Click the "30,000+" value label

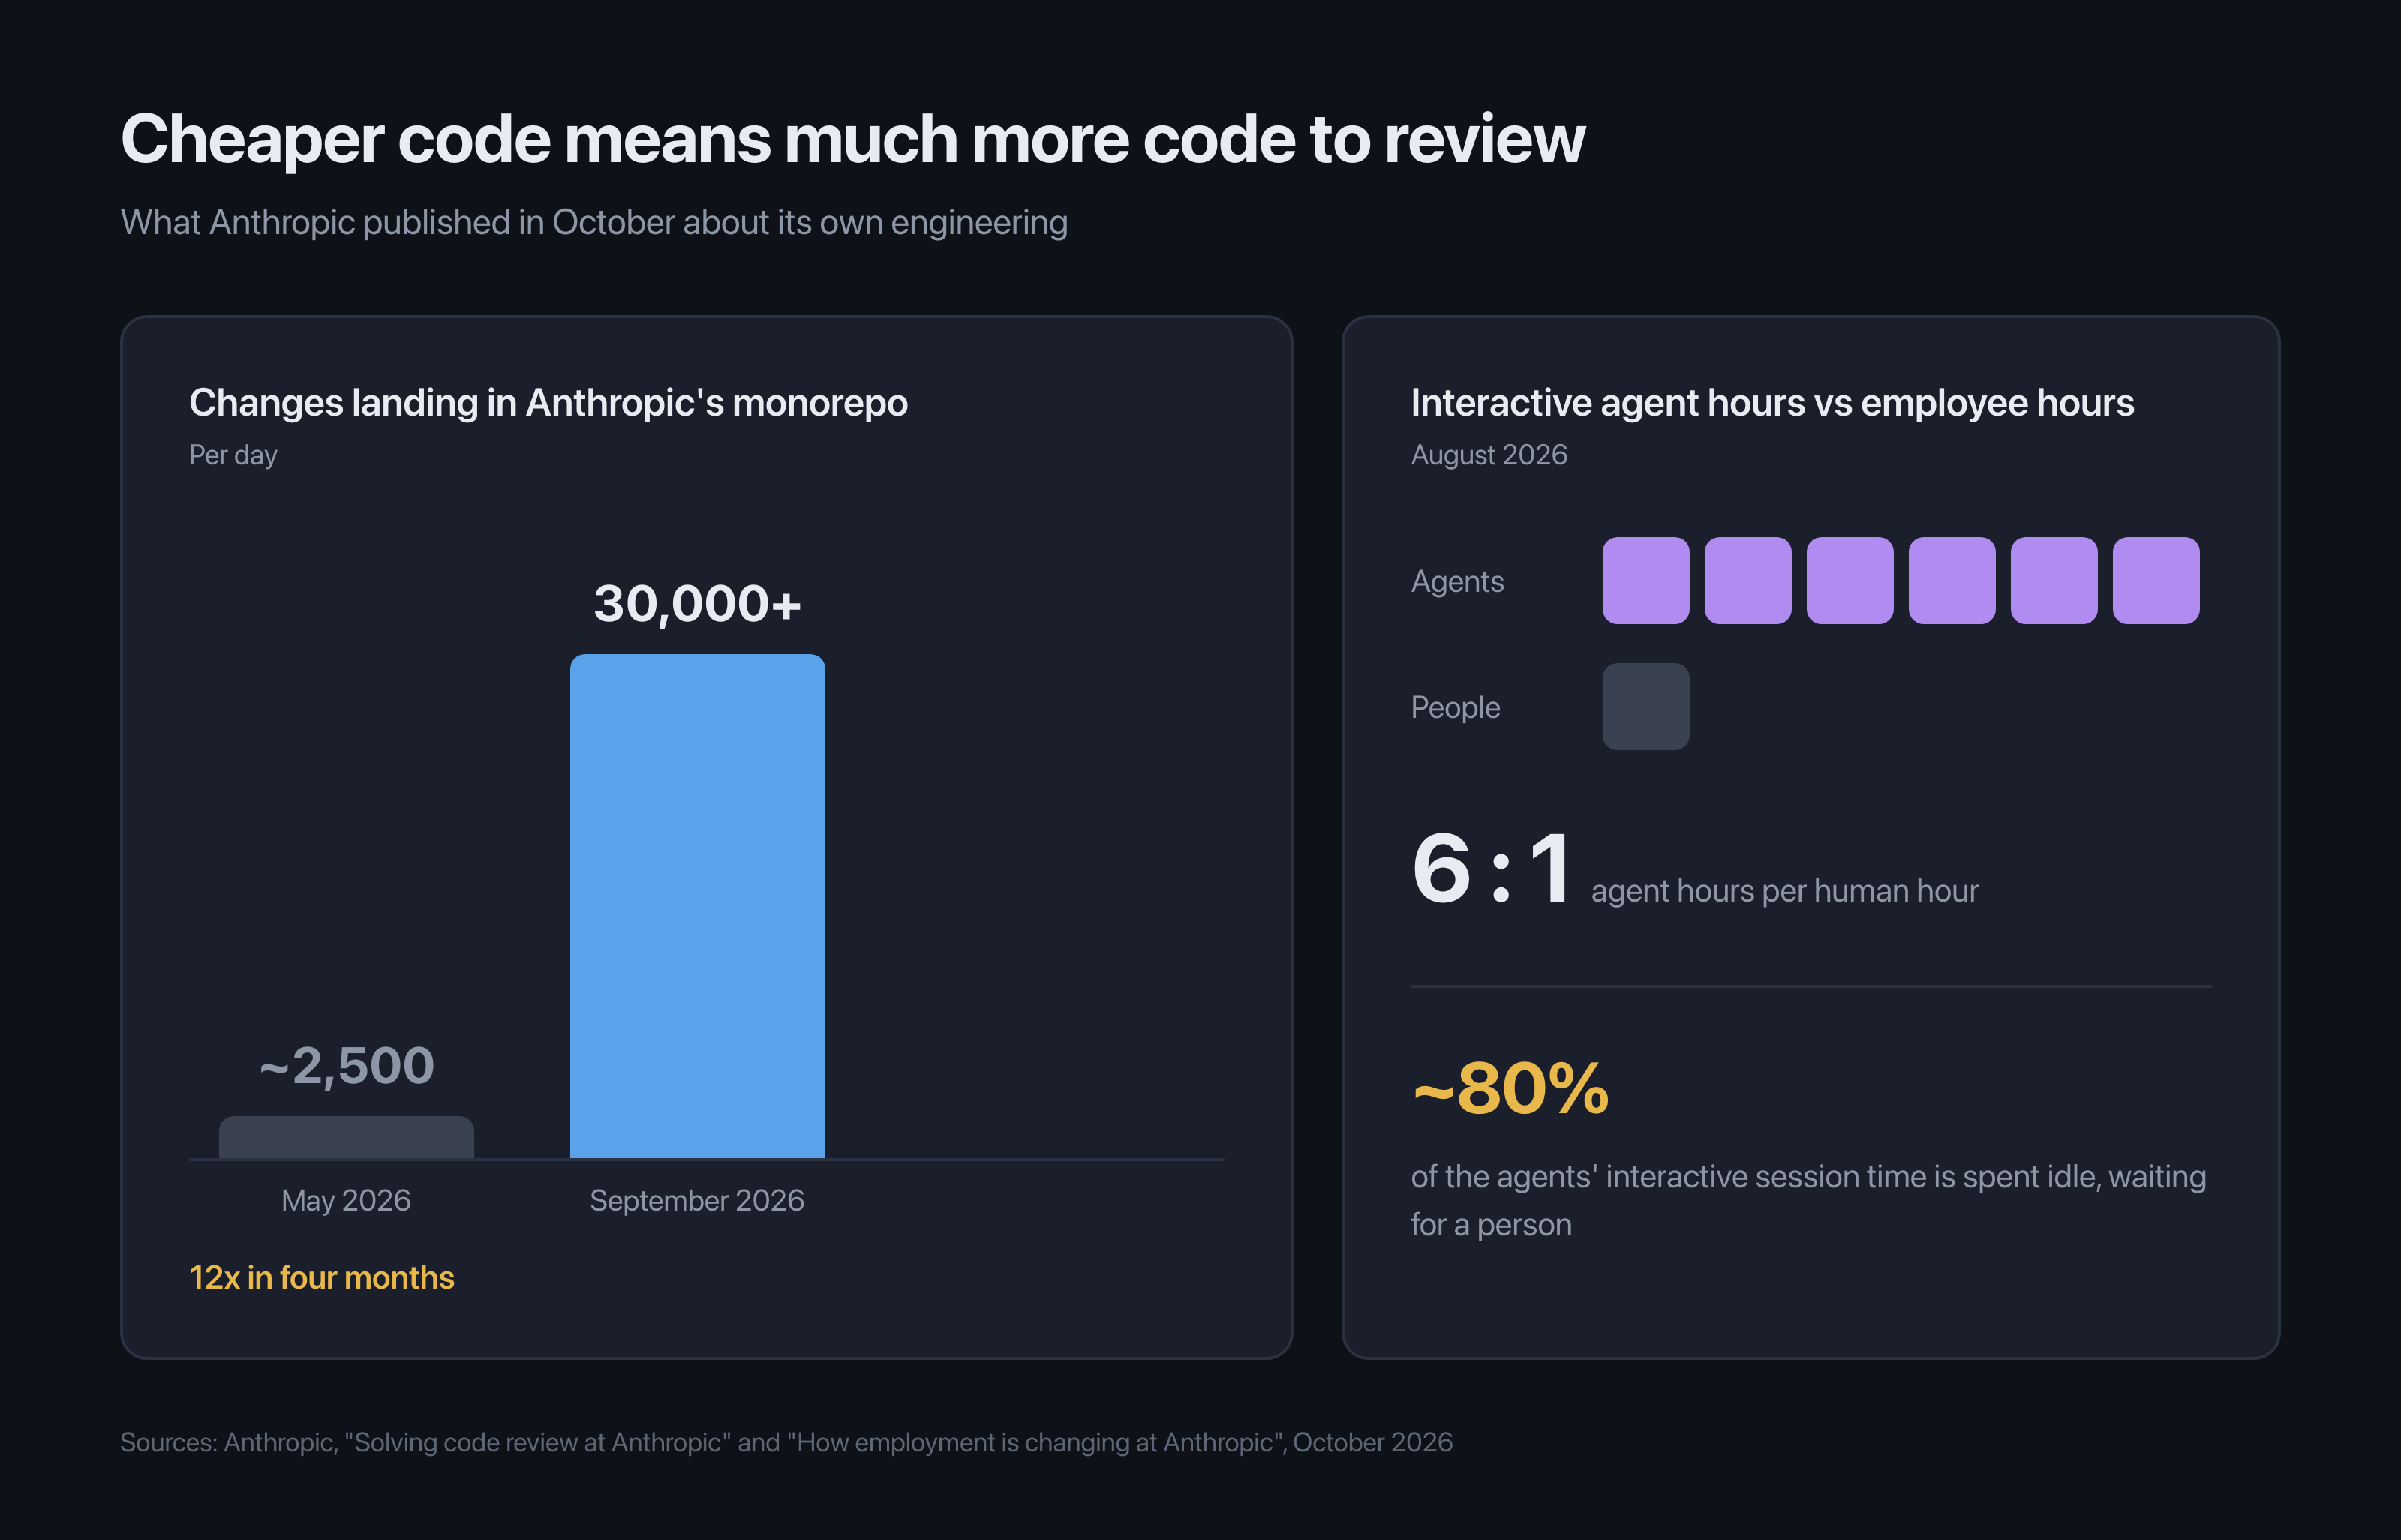pos(697,603)
